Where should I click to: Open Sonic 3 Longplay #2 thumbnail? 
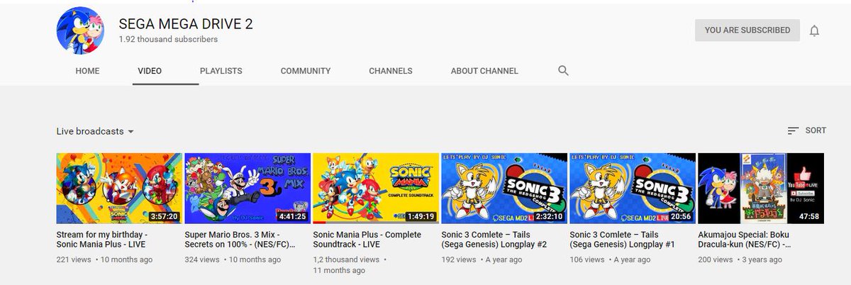[505, 189]
